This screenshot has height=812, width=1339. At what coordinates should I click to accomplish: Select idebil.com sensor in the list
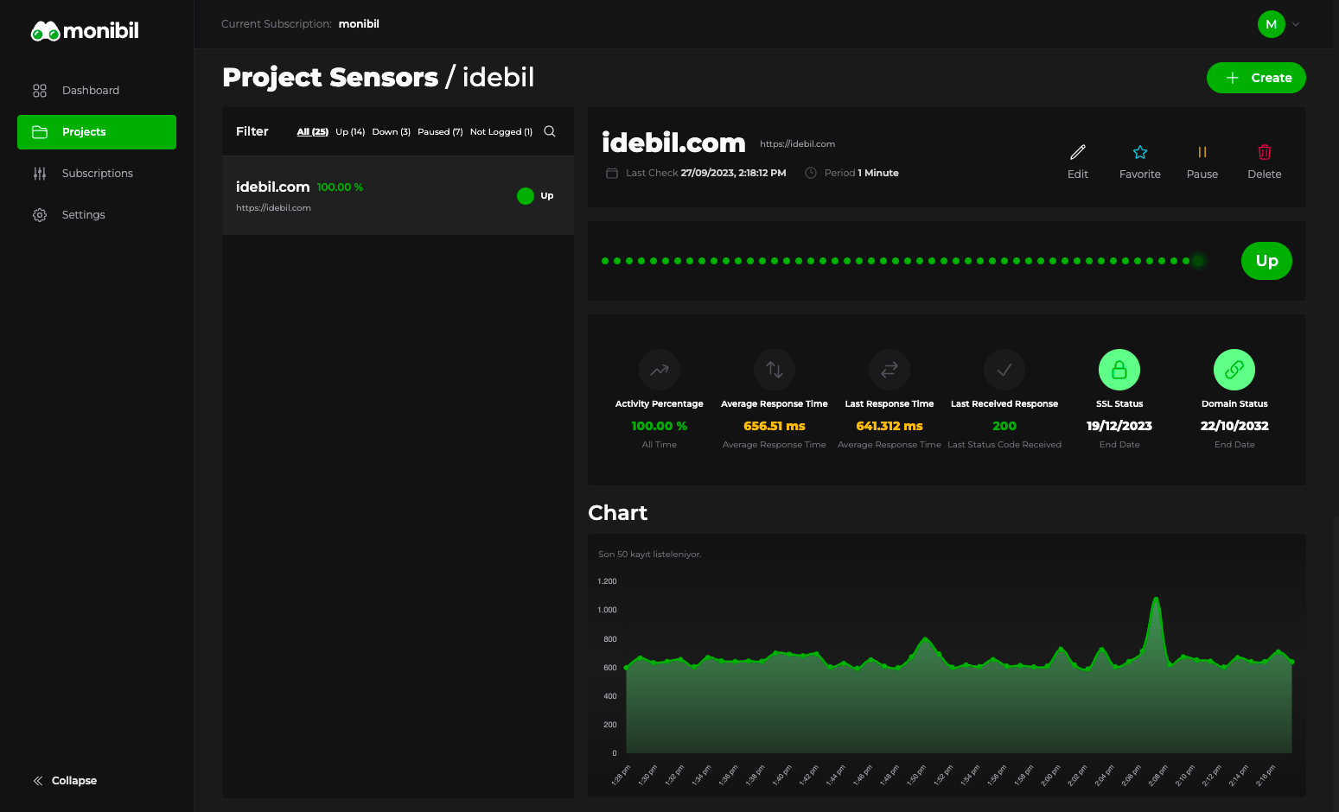tap(398, 195)
